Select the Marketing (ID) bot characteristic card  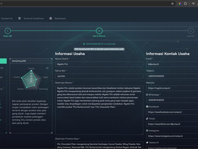point(31,96)
